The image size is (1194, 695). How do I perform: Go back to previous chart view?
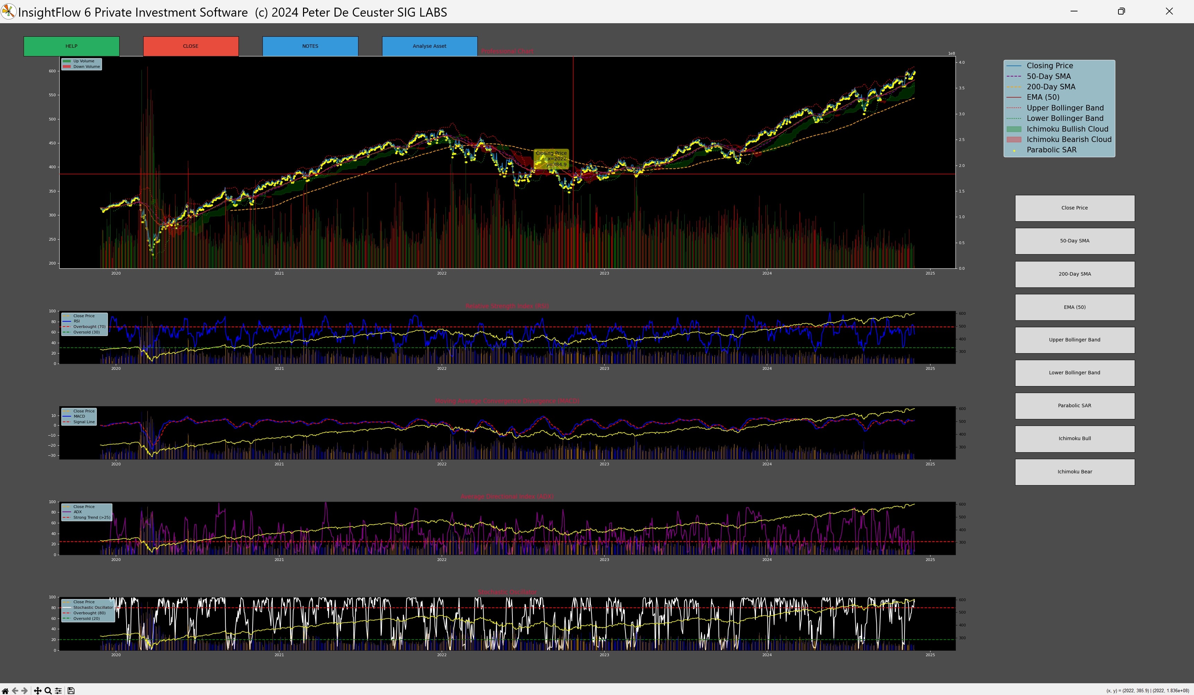[x=15, y=691]
